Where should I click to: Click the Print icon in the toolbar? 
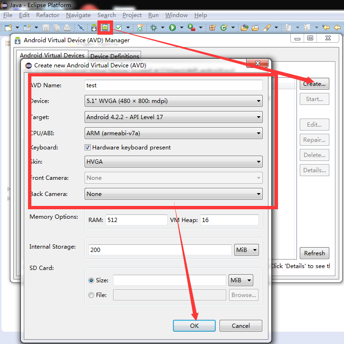[x=67, y=28]
